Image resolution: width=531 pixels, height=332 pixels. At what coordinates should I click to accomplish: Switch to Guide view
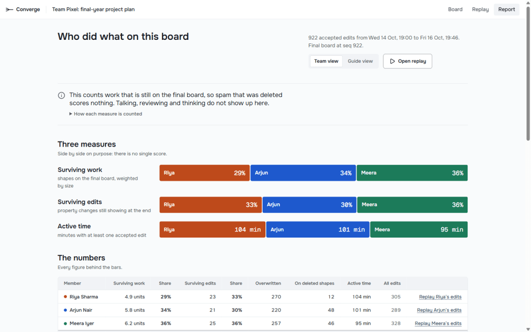pos(360,61)
